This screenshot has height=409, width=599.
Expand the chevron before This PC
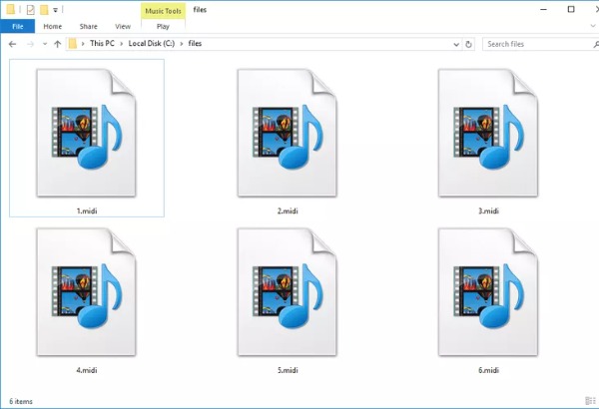point(83,44)
